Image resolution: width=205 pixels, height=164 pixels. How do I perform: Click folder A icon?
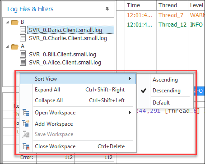click(x=15, y=46)
